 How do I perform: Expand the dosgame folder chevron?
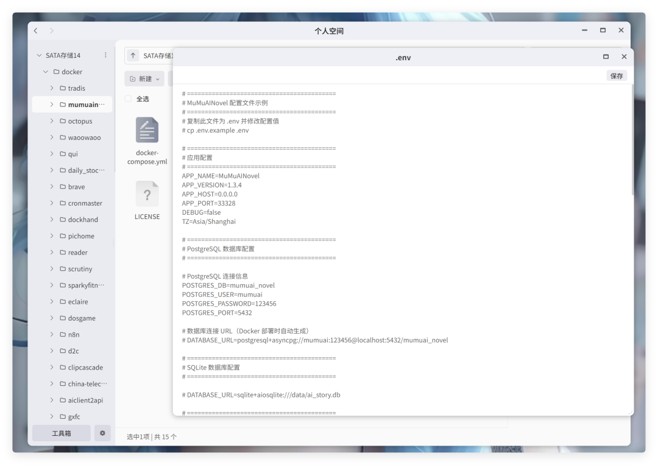click(x=52, y=318)
